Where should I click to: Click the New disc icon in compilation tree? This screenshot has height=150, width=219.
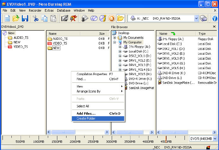(5, 33)
